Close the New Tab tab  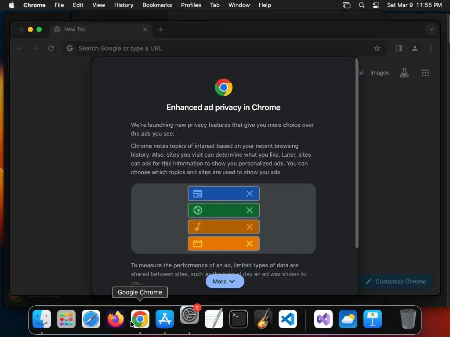point(145,29)
